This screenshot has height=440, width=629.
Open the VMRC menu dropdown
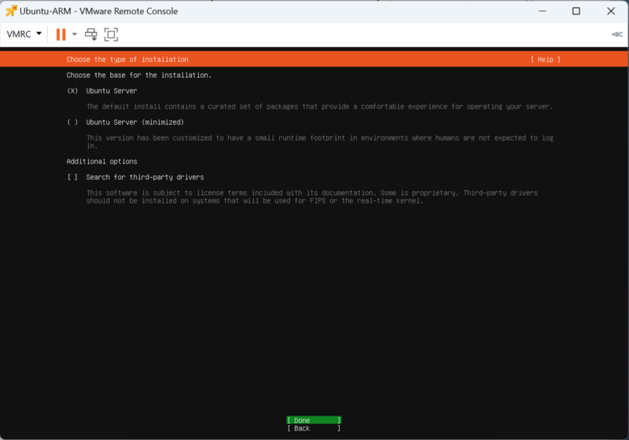coord(24,34)
